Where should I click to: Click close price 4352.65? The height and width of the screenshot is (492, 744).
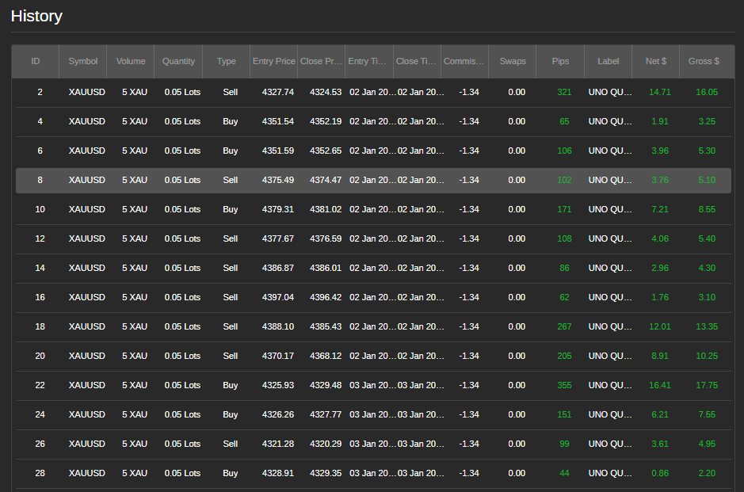[x=326, y=151]
